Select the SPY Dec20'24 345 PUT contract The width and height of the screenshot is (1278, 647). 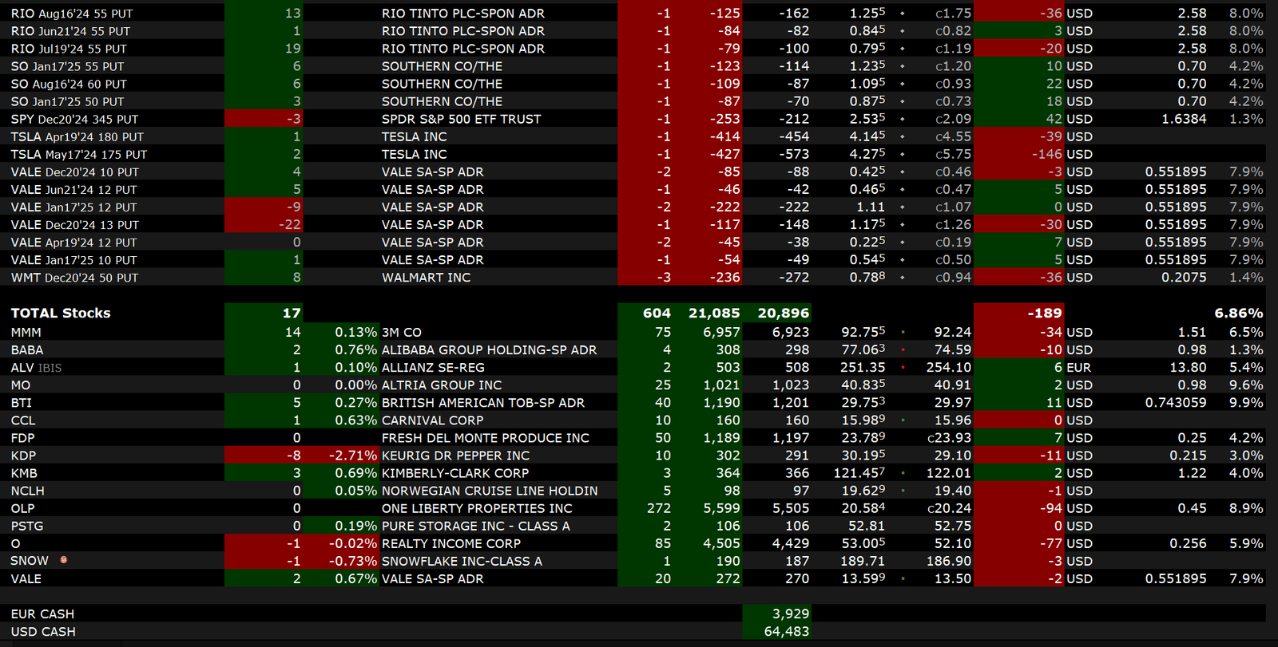pos(74,119)
